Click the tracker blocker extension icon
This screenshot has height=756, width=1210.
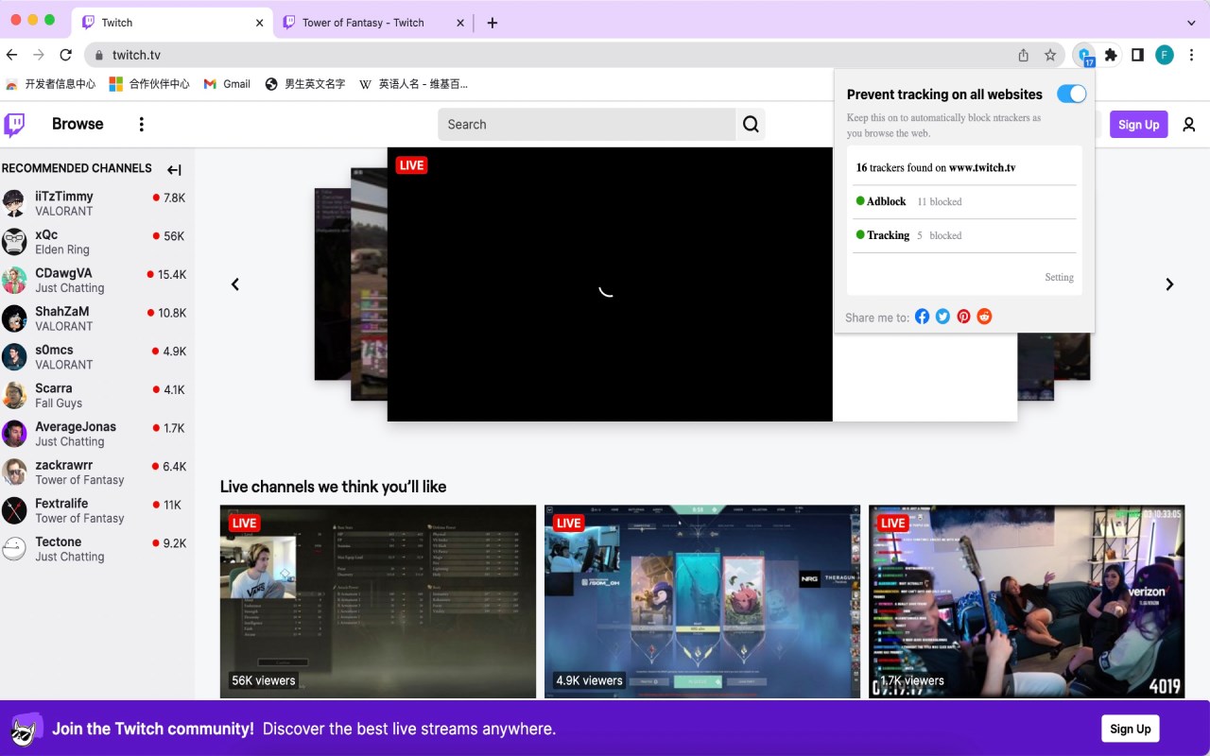(x=1084, y=56)
